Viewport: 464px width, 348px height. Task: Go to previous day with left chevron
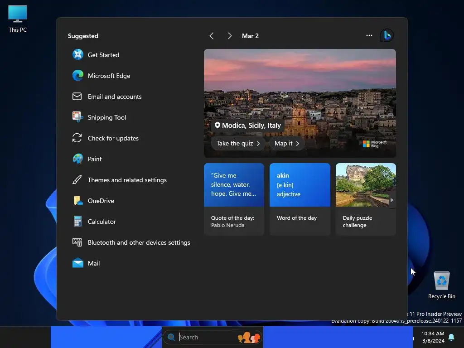coord(211,36)
